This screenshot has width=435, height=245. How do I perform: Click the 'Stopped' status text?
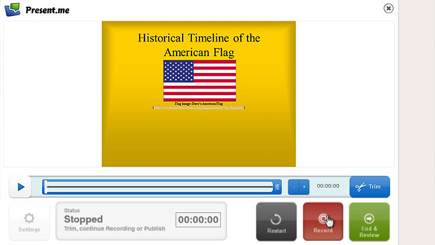83,219
